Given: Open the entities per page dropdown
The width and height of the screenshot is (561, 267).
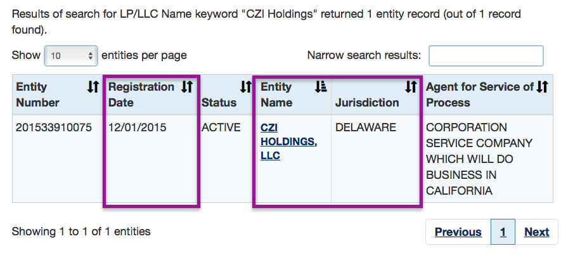Looking at the screenshot, I should [70, 56].
